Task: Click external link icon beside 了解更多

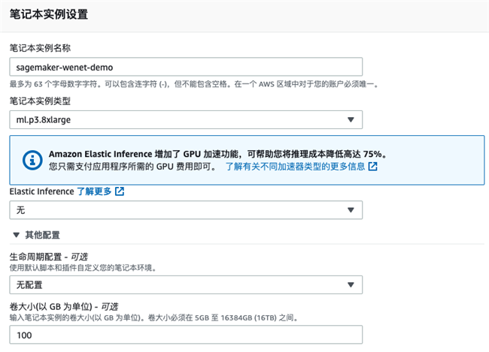Action: pos(120,191)
